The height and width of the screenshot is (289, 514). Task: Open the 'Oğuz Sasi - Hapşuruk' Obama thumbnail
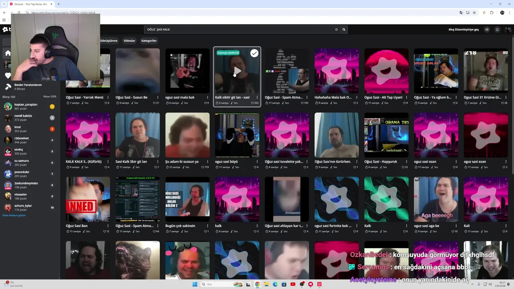point(386,135)
